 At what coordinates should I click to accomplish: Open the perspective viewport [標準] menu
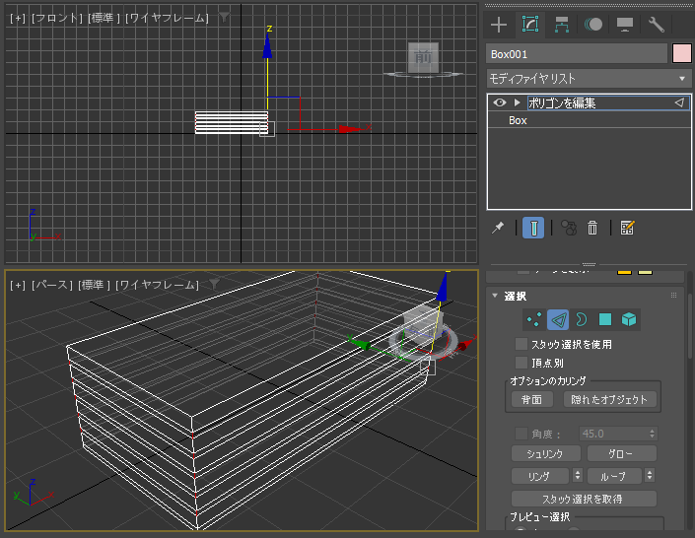tap(94, 285)
